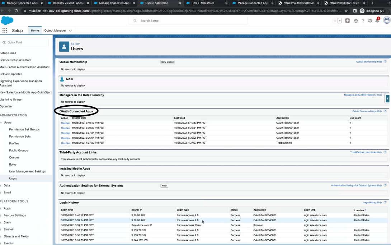Open the user profile avatar
Image resolution: width=391 pixels, height=245 pixels.
(x=386, y=20)
